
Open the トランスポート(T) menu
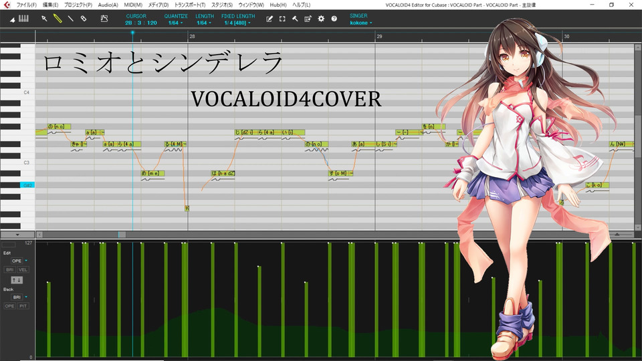pos(189,5)
